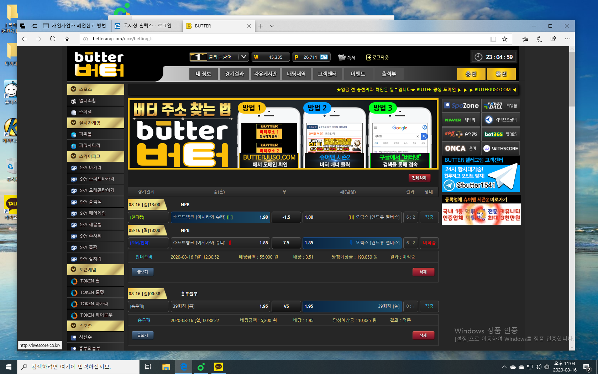
Task: Click the yellow 충전 button
Action: click(x=471, y=74)
